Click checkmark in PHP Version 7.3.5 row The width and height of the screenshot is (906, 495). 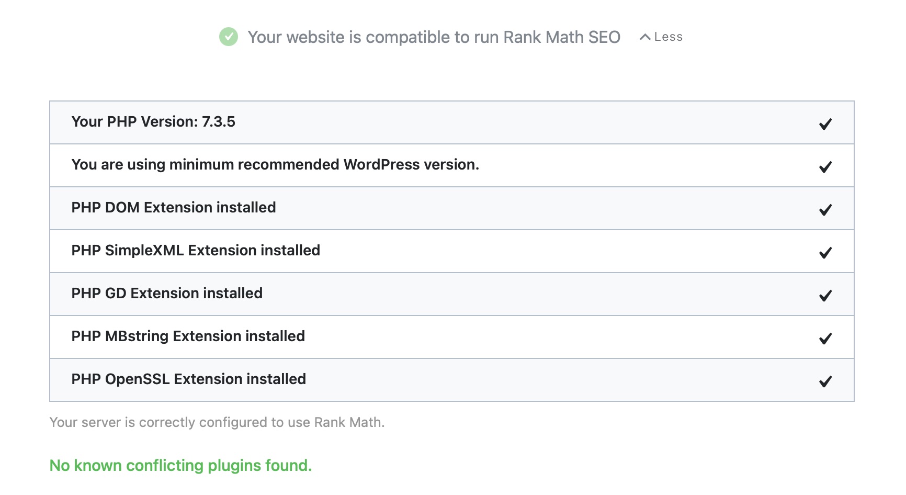coord(825,124)
